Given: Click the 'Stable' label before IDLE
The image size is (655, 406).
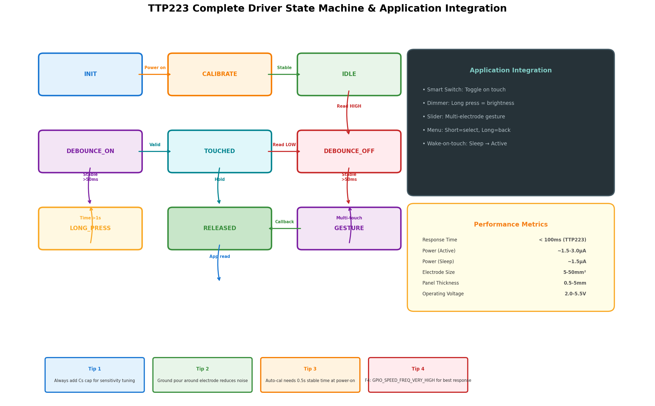Looking at the screenshot, I should click(x=284, y=68).
